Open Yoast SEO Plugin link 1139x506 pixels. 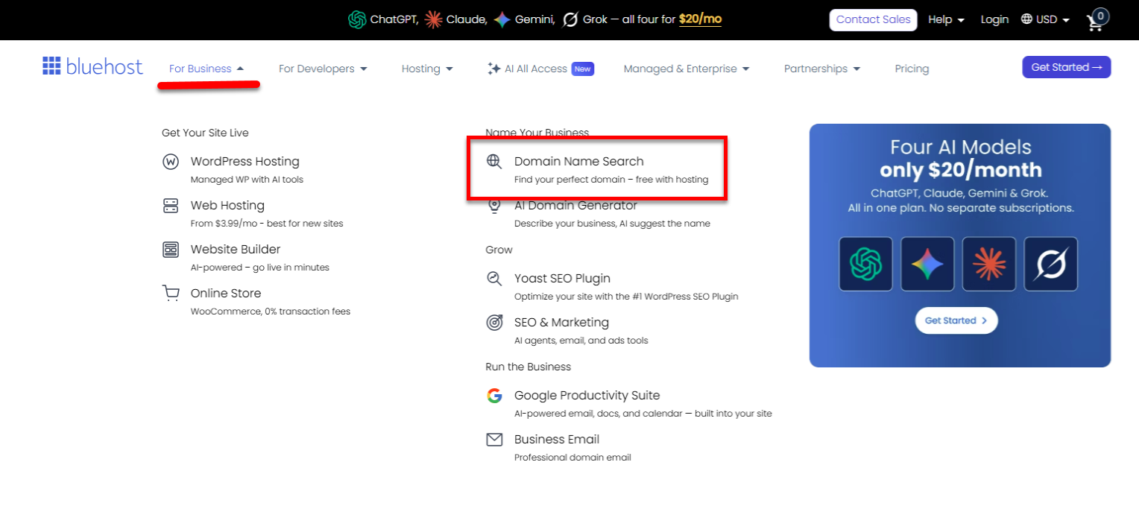562,279
